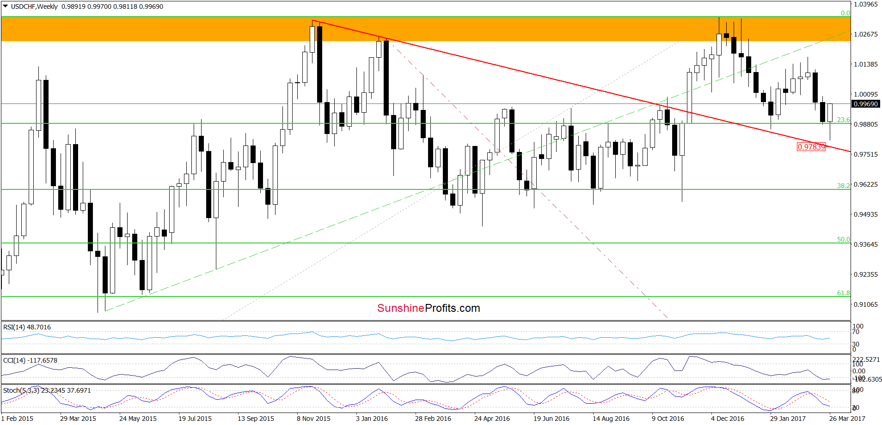Viewport: 882px width, 425px height.
Task: Click the 0.97515 price axis label
Action: pyautogui.click(x=865, y=154)
